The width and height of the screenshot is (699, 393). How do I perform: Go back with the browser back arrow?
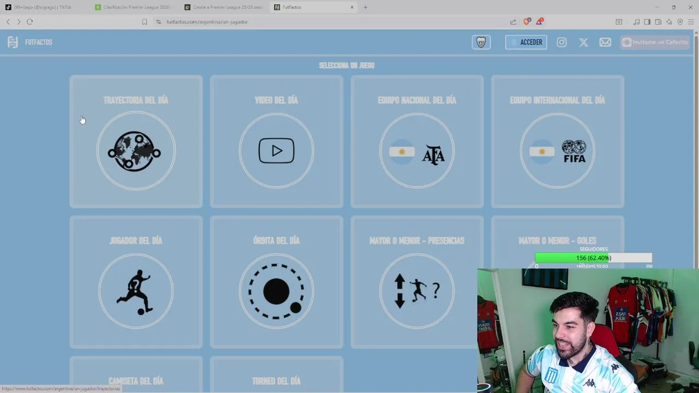8,22
